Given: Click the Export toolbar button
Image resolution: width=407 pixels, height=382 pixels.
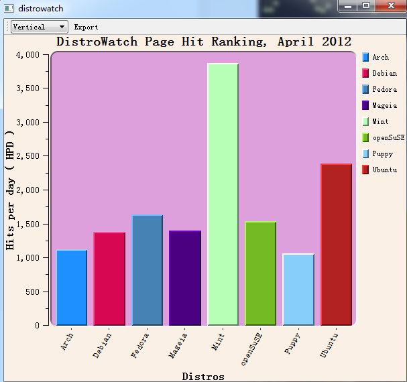Looking at the screenshot, I should click(86, 27).
